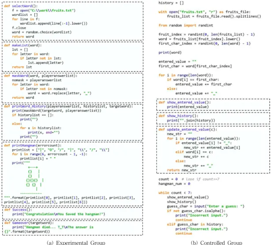This screenshot has width=274, height=245.
Task: Select the show_history function header
Action: (x=178, y=116)
